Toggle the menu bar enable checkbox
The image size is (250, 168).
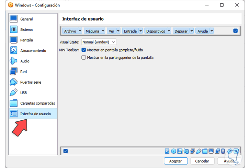235,31
